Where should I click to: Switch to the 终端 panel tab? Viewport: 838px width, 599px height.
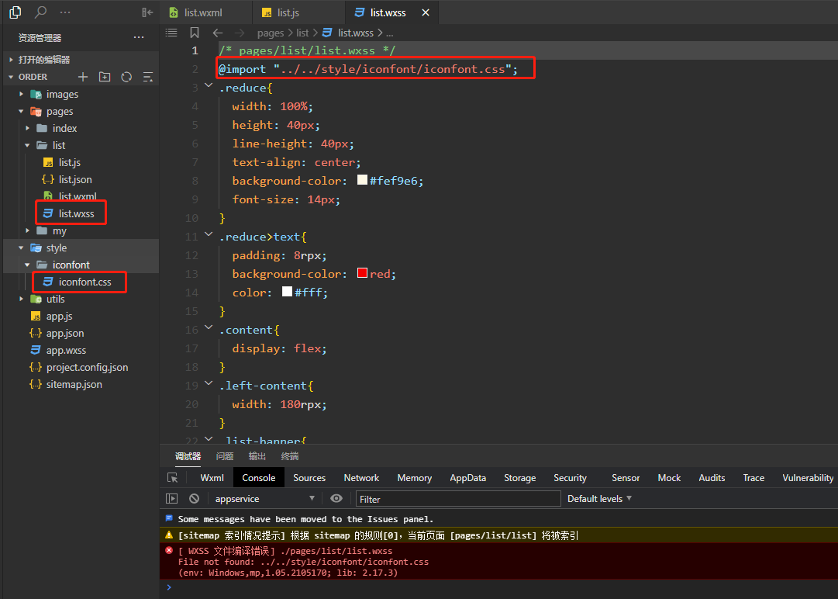pyautogui.click(x=290, y=456)
